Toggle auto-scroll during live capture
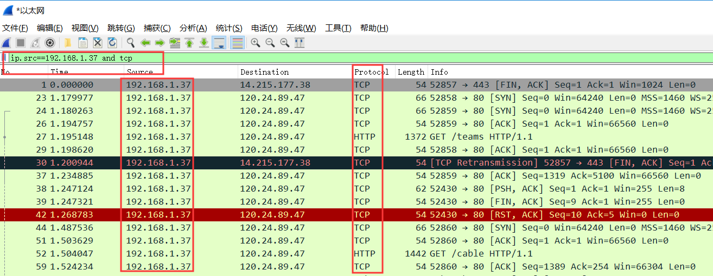Screen dimensions: 713x276 [219, 43]
